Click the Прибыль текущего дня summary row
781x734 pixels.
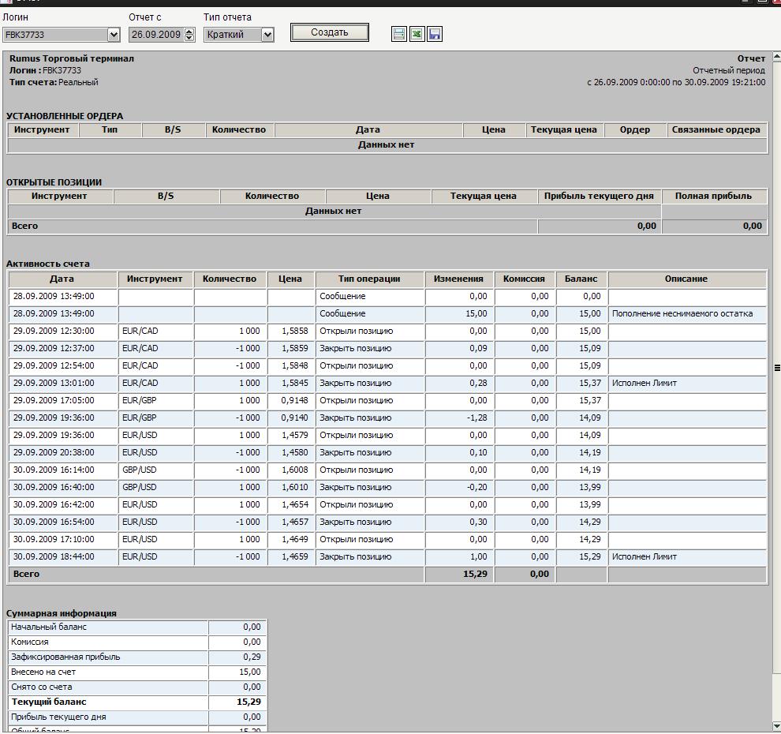point(137,717)
